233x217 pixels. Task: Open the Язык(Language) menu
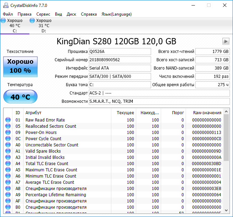click(x=116, y=14)
